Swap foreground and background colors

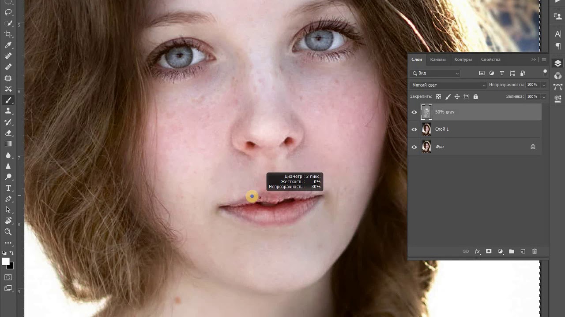11,253
